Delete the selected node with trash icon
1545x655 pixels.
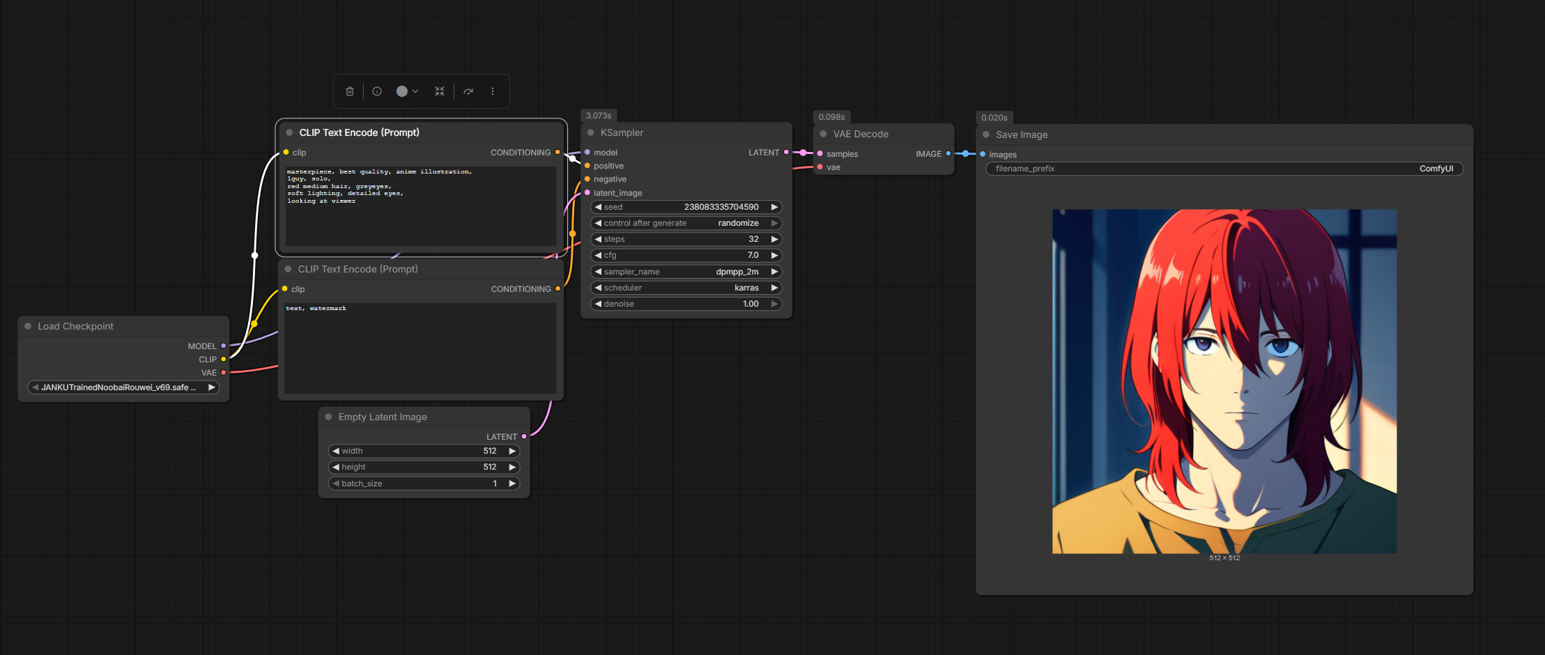pyautogui.click(x=350, y=91)
